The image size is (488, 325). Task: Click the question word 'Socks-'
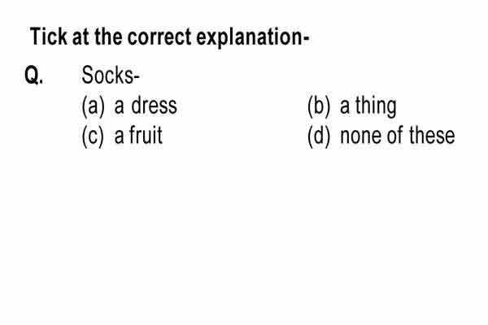pyautogui.click(x=110, y=75)
